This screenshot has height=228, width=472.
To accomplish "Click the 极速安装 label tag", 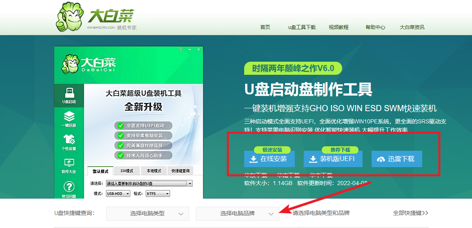I will click(272, 150).
